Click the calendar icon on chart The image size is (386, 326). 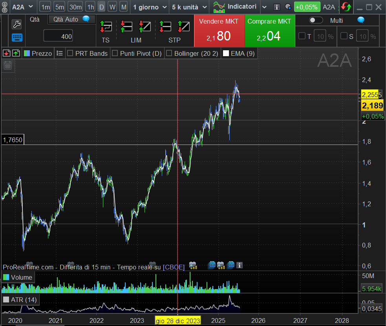7,66
